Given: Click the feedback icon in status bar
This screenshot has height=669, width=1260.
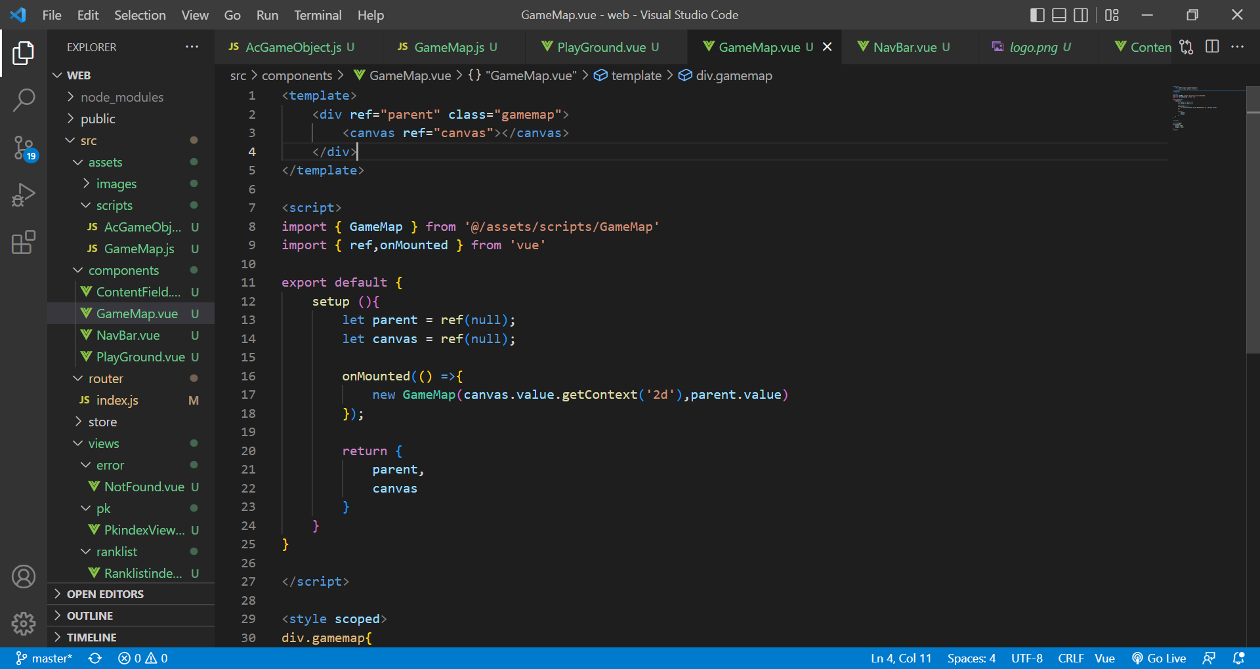Looking at the screenshot, I should pyautogui.click(x=1209, y=658).
